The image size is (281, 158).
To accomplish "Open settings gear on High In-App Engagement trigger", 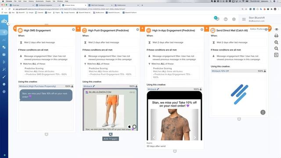I will (x=202, y=29).
